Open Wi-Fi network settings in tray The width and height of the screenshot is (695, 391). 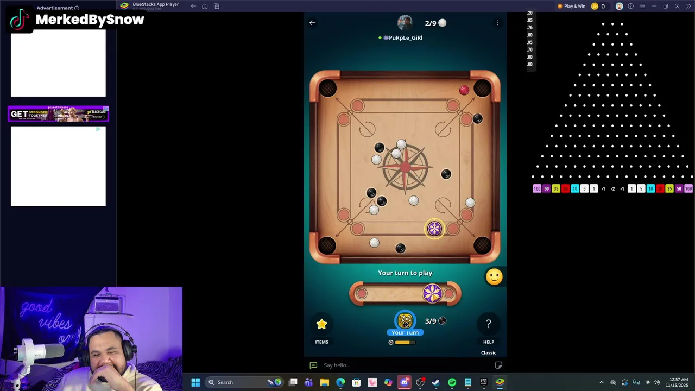[647, 382]
